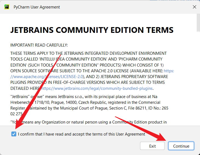The image size is (200, 155).
Task: Click the 'https:' link fragment ending the line
Action: point(169,71)
